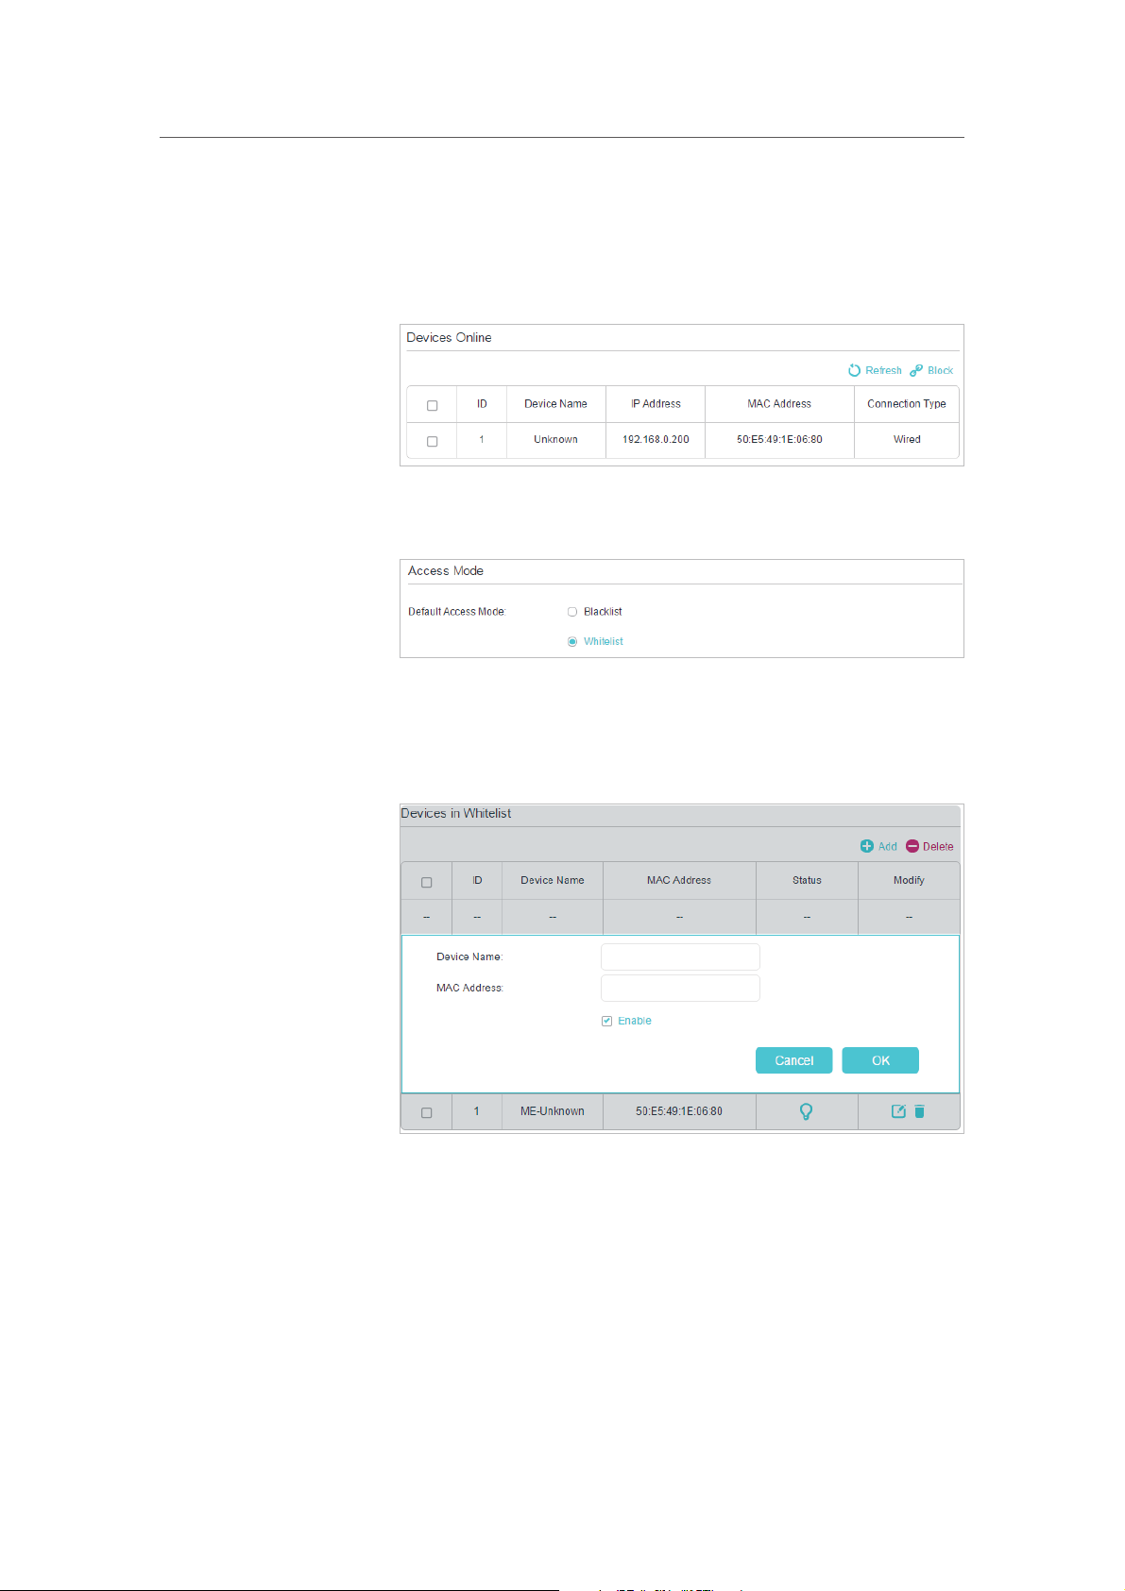Image resolution: width=1125 pixels, height=1591 pixels.
Task: Click the Add text link
Action: pos(888,846)
